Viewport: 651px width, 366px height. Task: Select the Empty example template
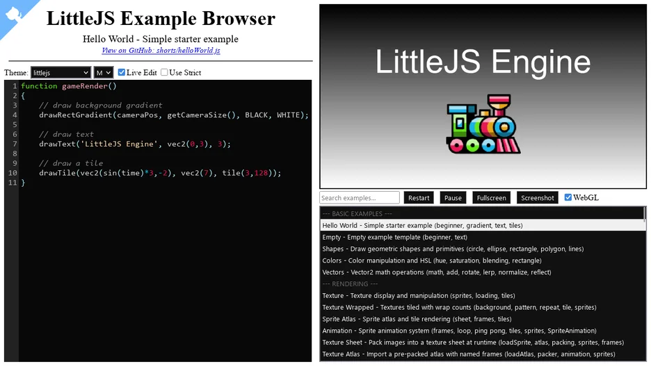tap(481, 237)
